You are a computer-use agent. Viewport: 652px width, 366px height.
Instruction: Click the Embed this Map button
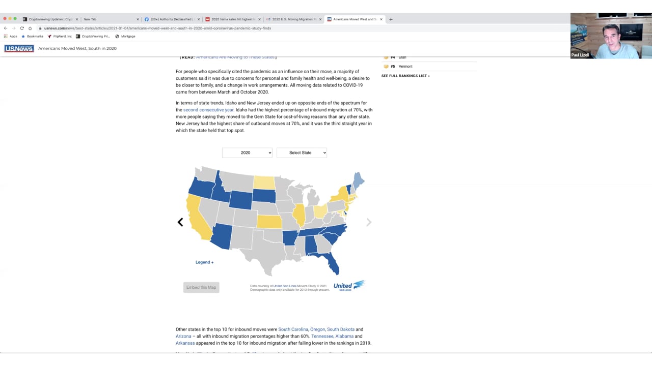[x=201, y=287]
